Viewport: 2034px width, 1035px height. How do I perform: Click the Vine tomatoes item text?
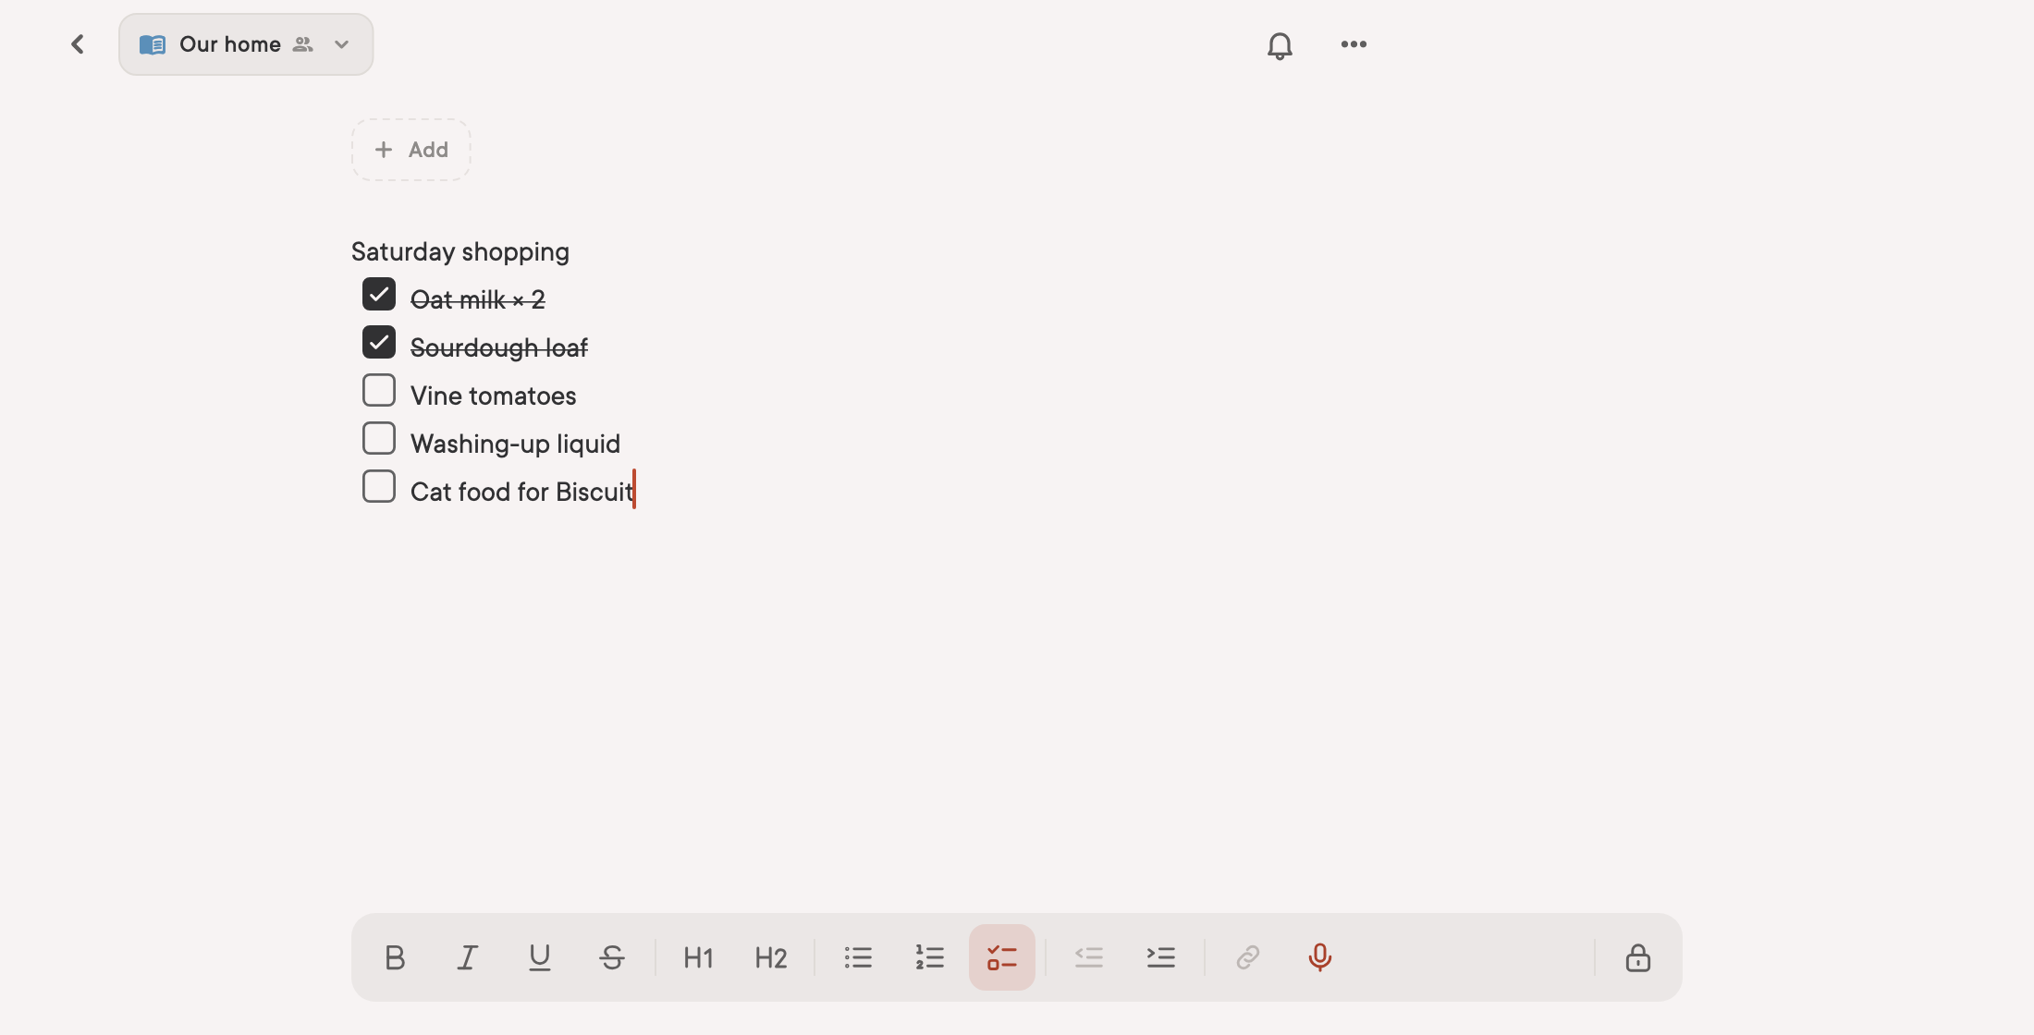494,396
